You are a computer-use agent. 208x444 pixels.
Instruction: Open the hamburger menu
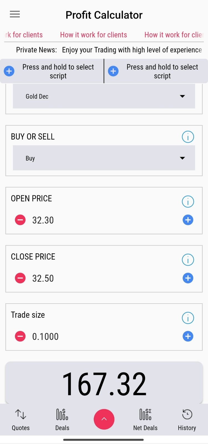point(15,14)
